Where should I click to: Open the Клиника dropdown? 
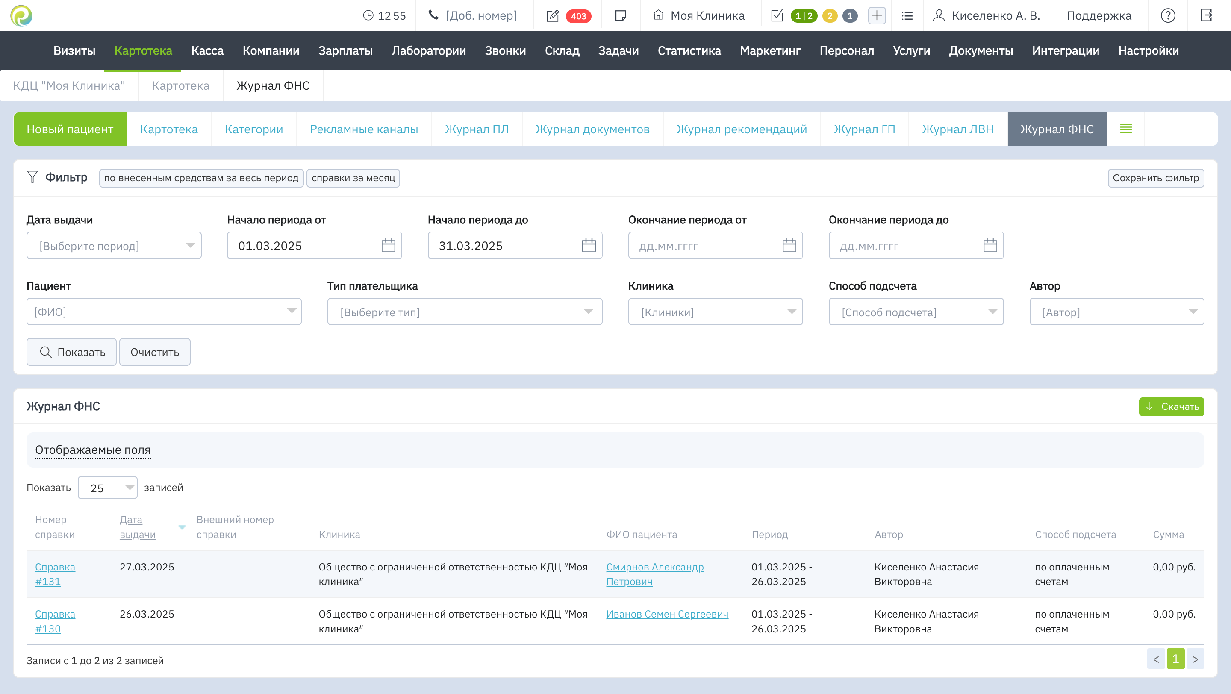[716, 312]
